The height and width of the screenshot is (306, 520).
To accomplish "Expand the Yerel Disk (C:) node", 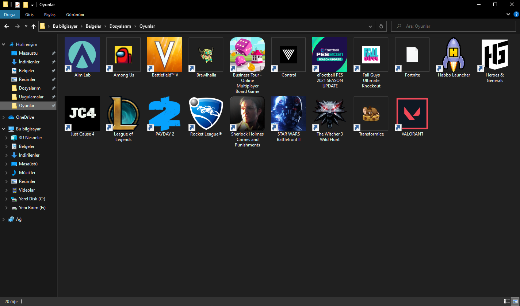I will point(6,199).
